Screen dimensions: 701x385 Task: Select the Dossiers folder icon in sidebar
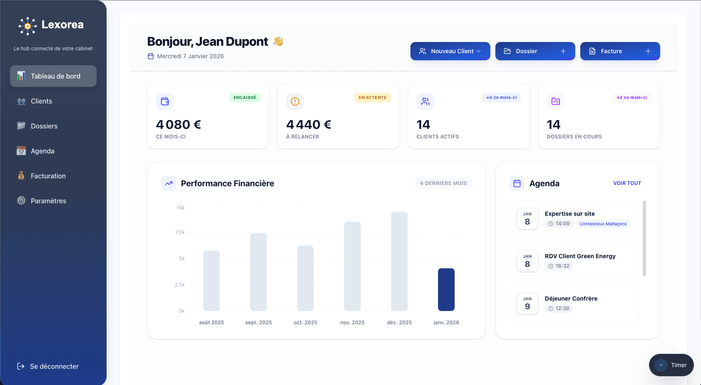(21, 126)
